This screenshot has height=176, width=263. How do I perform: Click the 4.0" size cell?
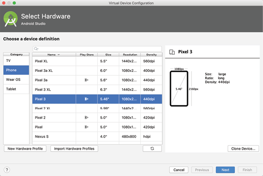108,136
